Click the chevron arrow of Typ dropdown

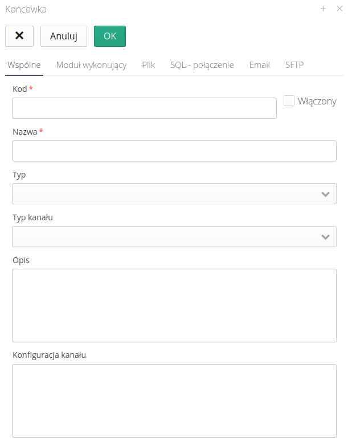[x=326, y=194]
